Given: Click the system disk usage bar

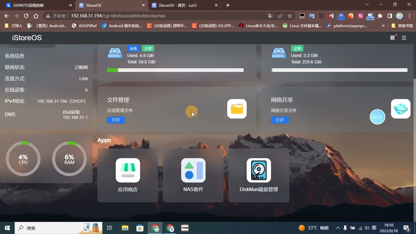Looking at the screenshot, I should click(x=175, y=70).
